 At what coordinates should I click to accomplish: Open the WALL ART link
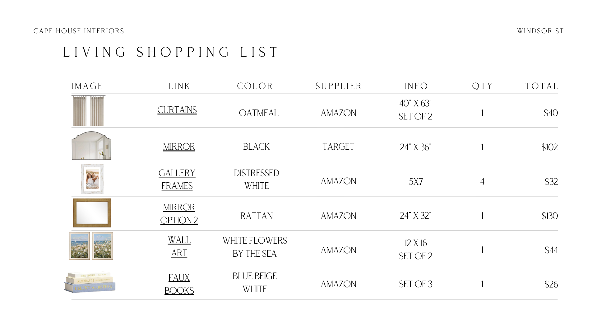(179, 247)
